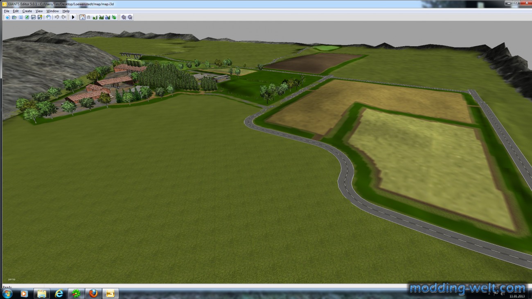This screenshot has width=532, height=299.
Task: Click the Open file folder icon
Action: click(x=14, y=17)
